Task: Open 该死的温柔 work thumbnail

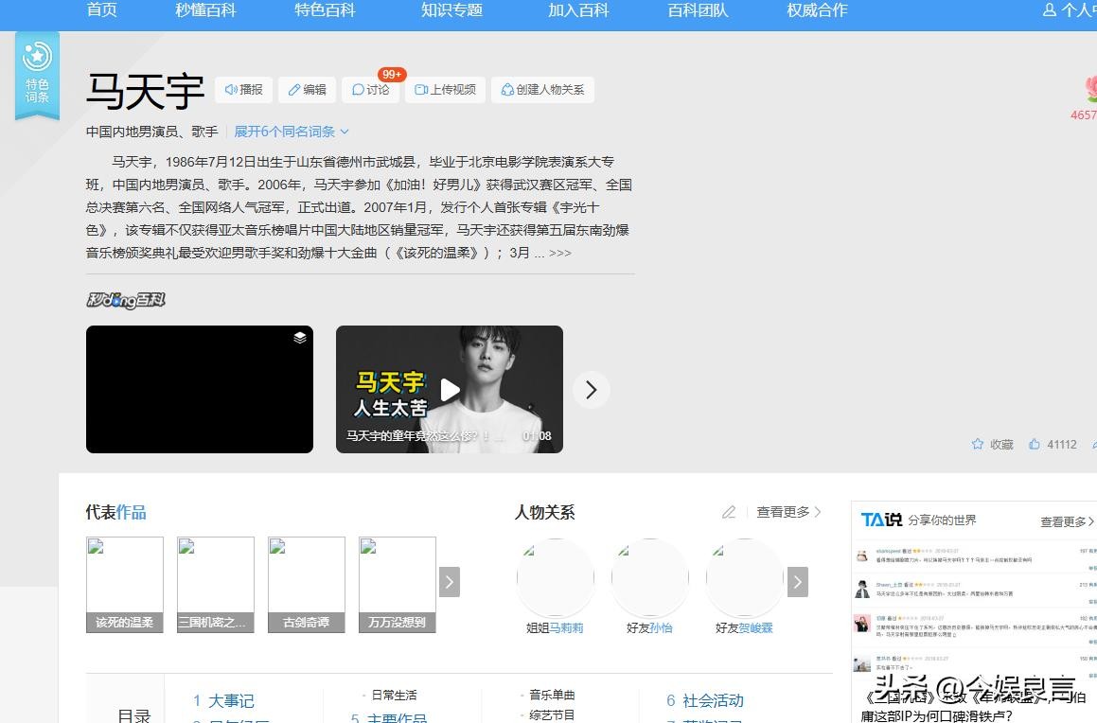Action: [x=125, y=584]
